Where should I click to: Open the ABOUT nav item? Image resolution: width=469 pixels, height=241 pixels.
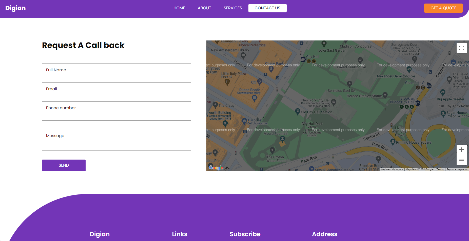(204, 8)
